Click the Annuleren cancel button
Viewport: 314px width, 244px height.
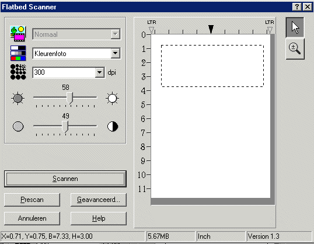point(32,218)
